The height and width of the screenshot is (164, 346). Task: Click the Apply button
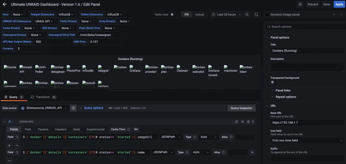click(339, 4)
